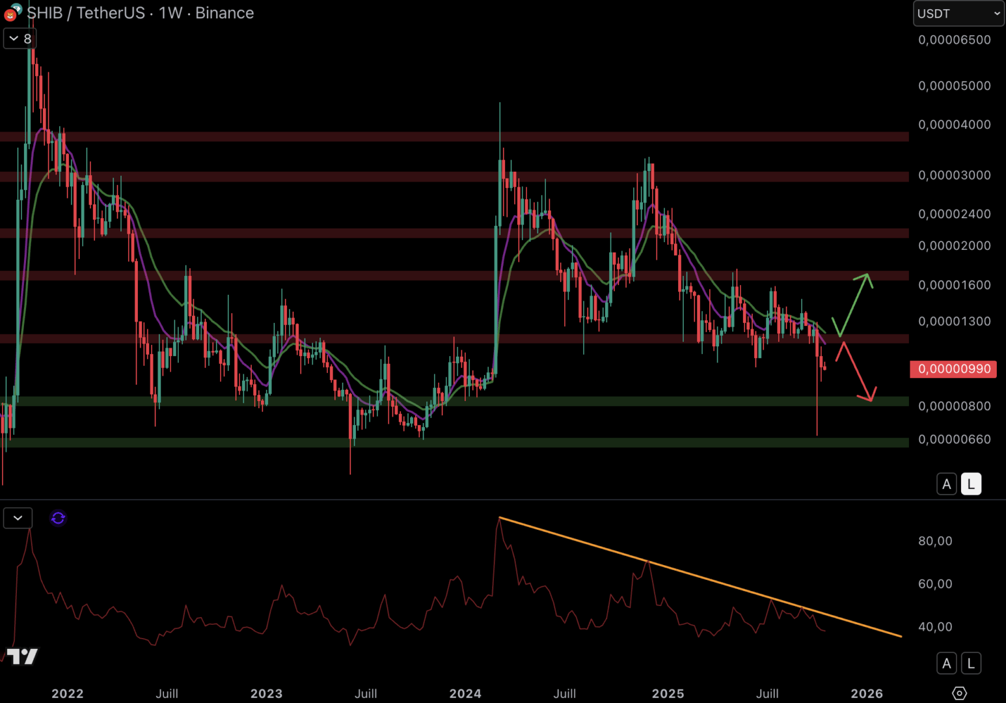Click the 80,00 indicator scale label
Screen dimensions: 1006x703
[935, 541]
